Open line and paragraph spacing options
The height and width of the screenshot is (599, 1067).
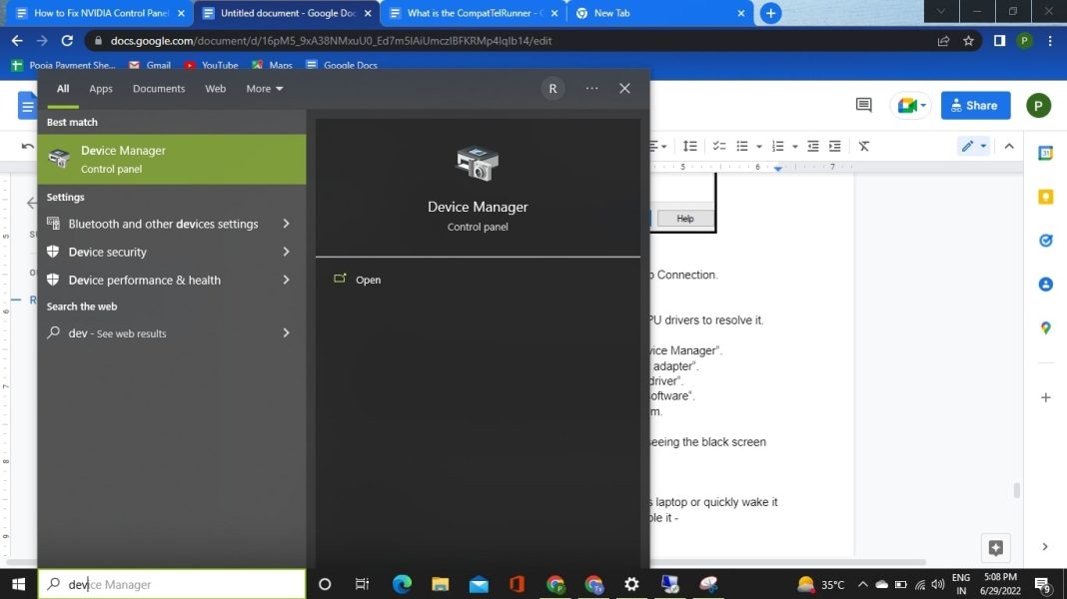690,146
